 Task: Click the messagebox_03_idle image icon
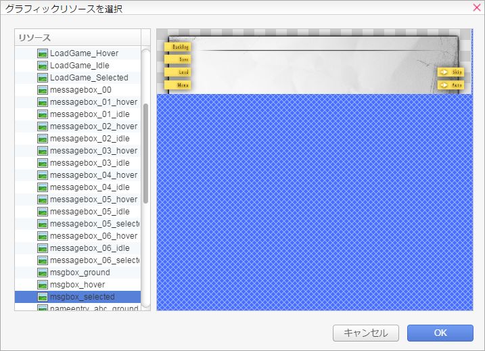42,163
